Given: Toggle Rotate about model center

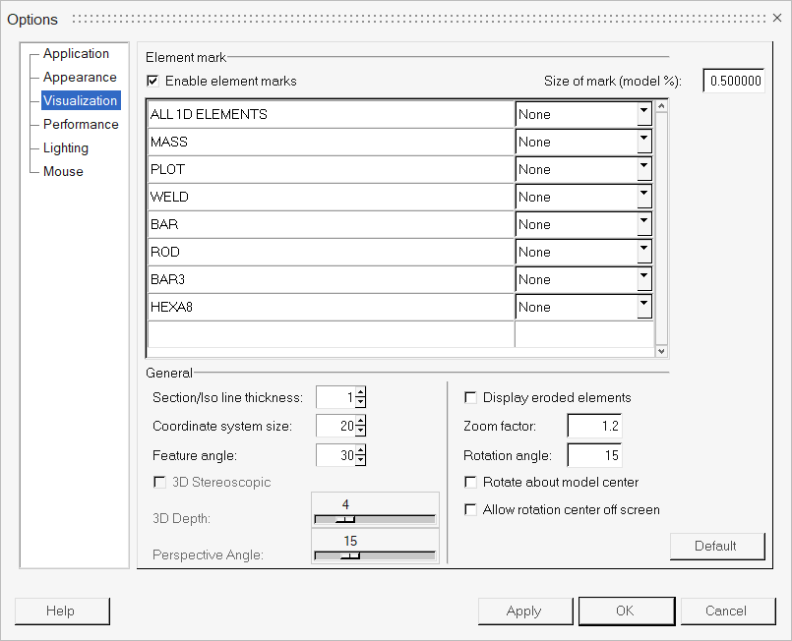Looking at the screenshot, I should coord(471,483).
